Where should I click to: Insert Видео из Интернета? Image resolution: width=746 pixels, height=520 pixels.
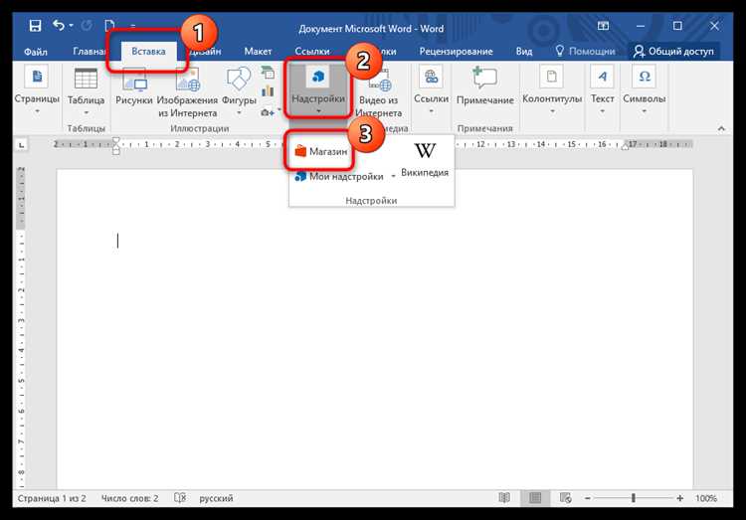(x=379, y=92)
